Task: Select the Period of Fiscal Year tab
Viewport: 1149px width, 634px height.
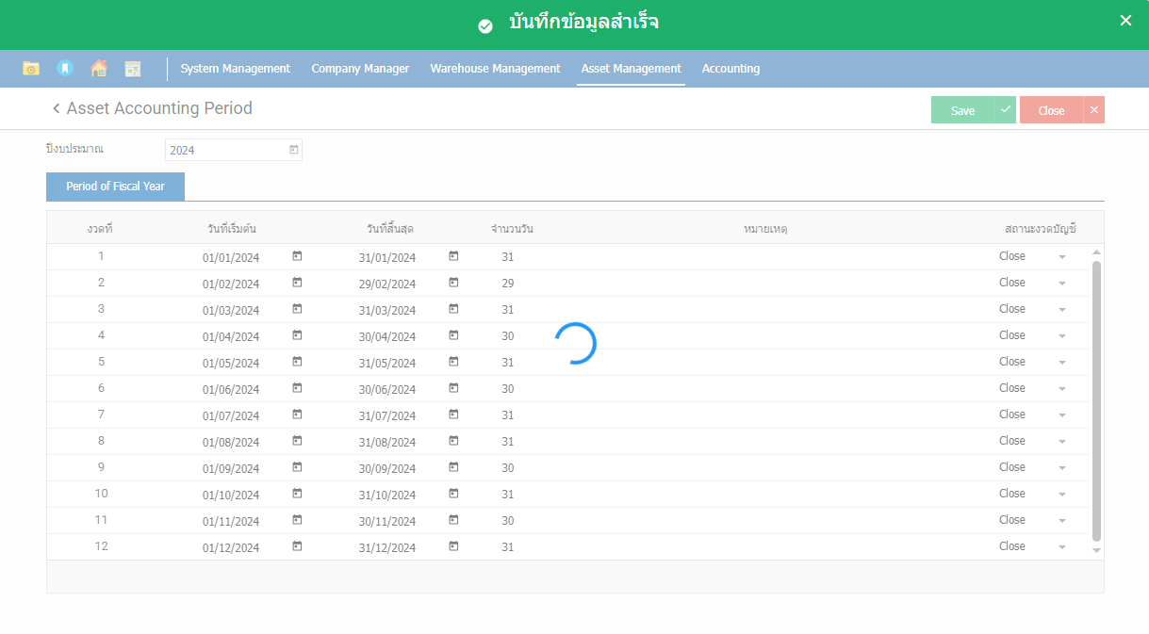Action: pyautogui.click(x=115, y=187)
